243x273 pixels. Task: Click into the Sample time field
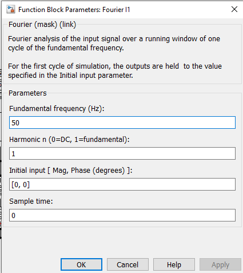click(x=122, y=215)
